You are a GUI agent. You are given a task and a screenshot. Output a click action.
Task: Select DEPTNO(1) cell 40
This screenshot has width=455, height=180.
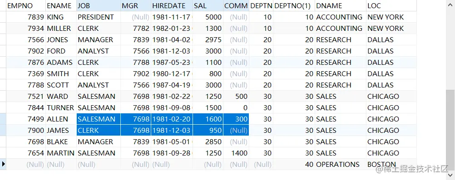pyautogui.click(x=294, y=164)
